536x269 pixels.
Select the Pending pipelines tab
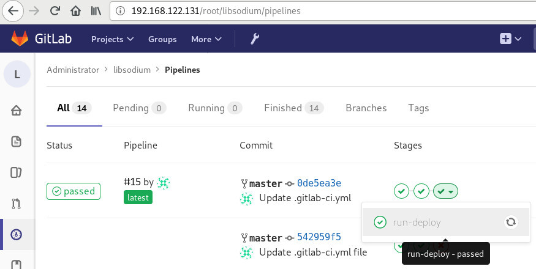pyautogui.click(x=139, y=108)
